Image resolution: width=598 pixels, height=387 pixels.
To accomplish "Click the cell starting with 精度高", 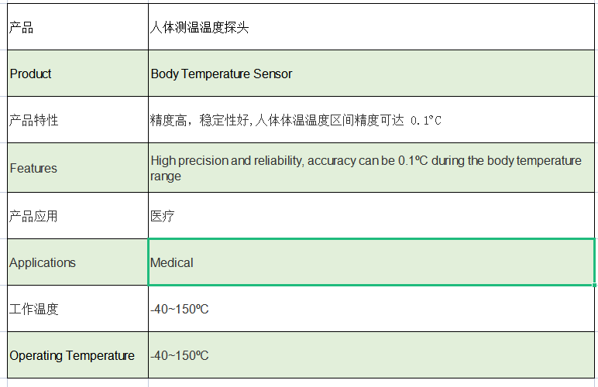I will click(372, 120).
